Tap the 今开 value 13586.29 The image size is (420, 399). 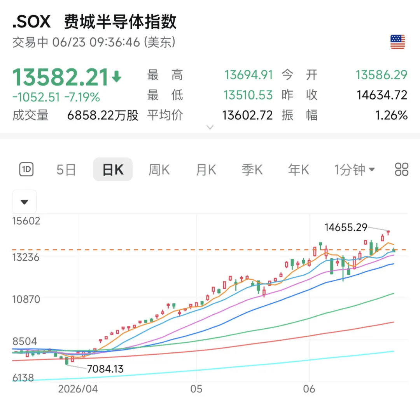click(x=381, y=75)
